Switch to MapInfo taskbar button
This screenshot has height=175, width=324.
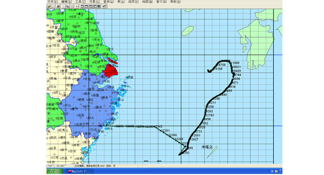click(x=80, y=171)
